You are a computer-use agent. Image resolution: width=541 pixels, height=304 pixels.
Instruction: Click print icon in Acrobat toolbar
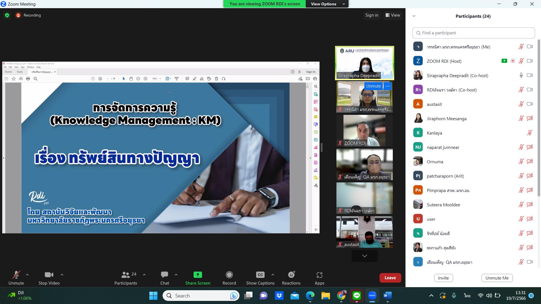28,79
